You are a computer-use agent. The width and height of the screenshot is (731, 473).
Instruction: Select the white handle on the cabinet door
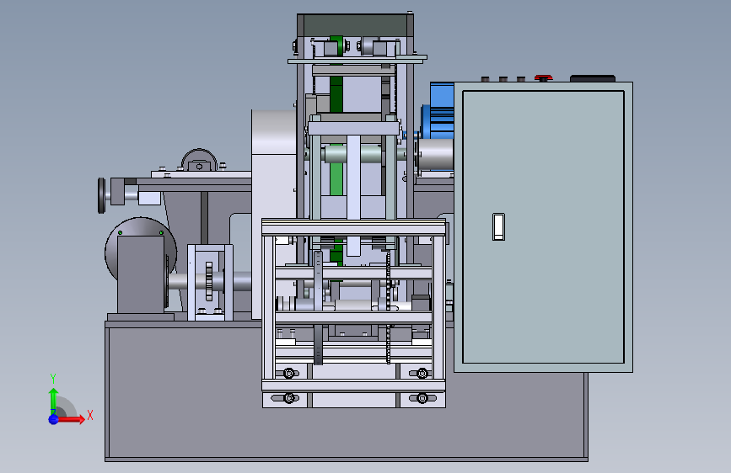point(498,226)
